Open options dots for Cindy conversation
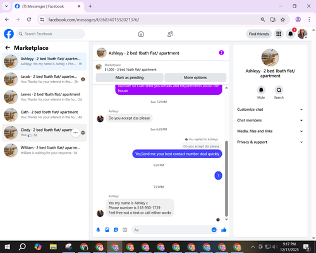Viewport: 316px width, 253px height. (x=75, y=133)
